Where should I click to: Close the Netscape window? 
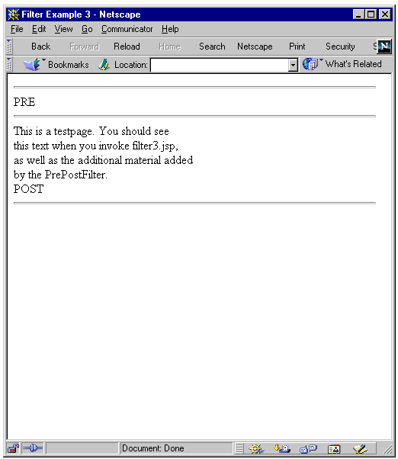385,14
